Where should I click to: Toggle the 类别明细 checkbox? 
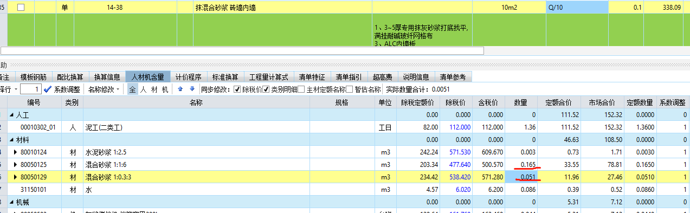click(x=266, y=89)
